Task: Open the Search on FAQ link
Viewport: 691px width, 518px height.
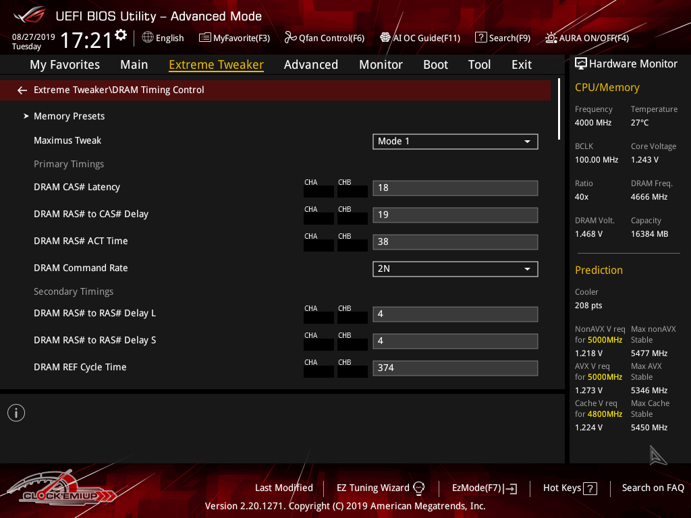Action: pos(653,488)
